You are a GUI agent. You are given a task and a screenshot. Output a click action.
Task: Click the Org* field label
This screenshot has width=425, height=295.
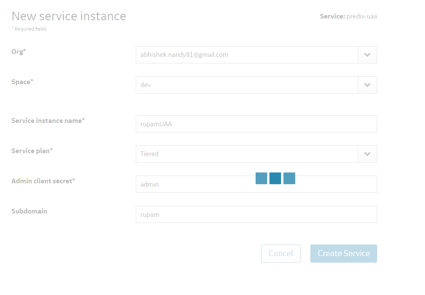19,51
